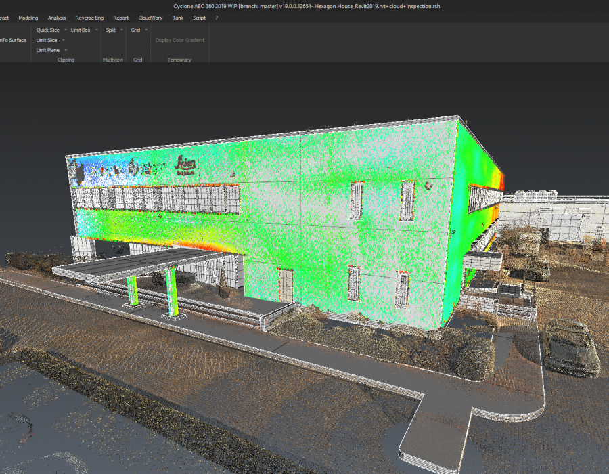Pick the Leica logo on the facade
Screen dimensions: 609x474
click(185, 165)
